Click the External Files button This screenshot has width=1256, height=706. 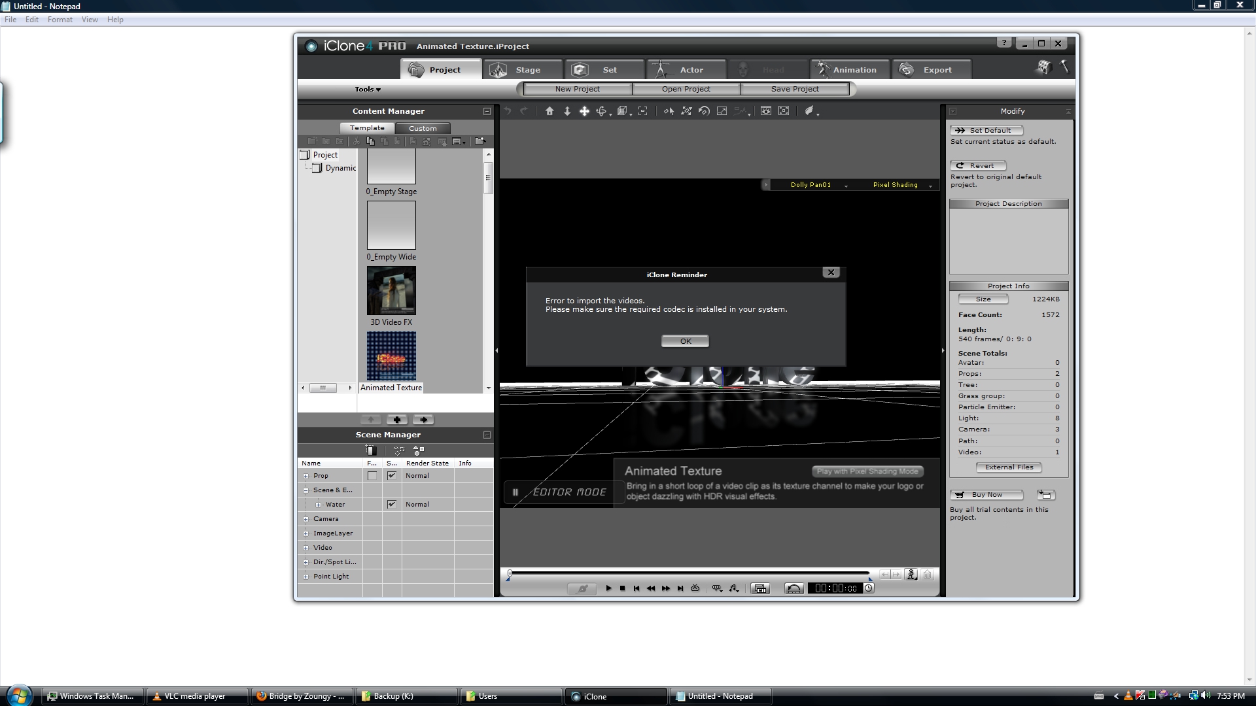coord(1009,467)
